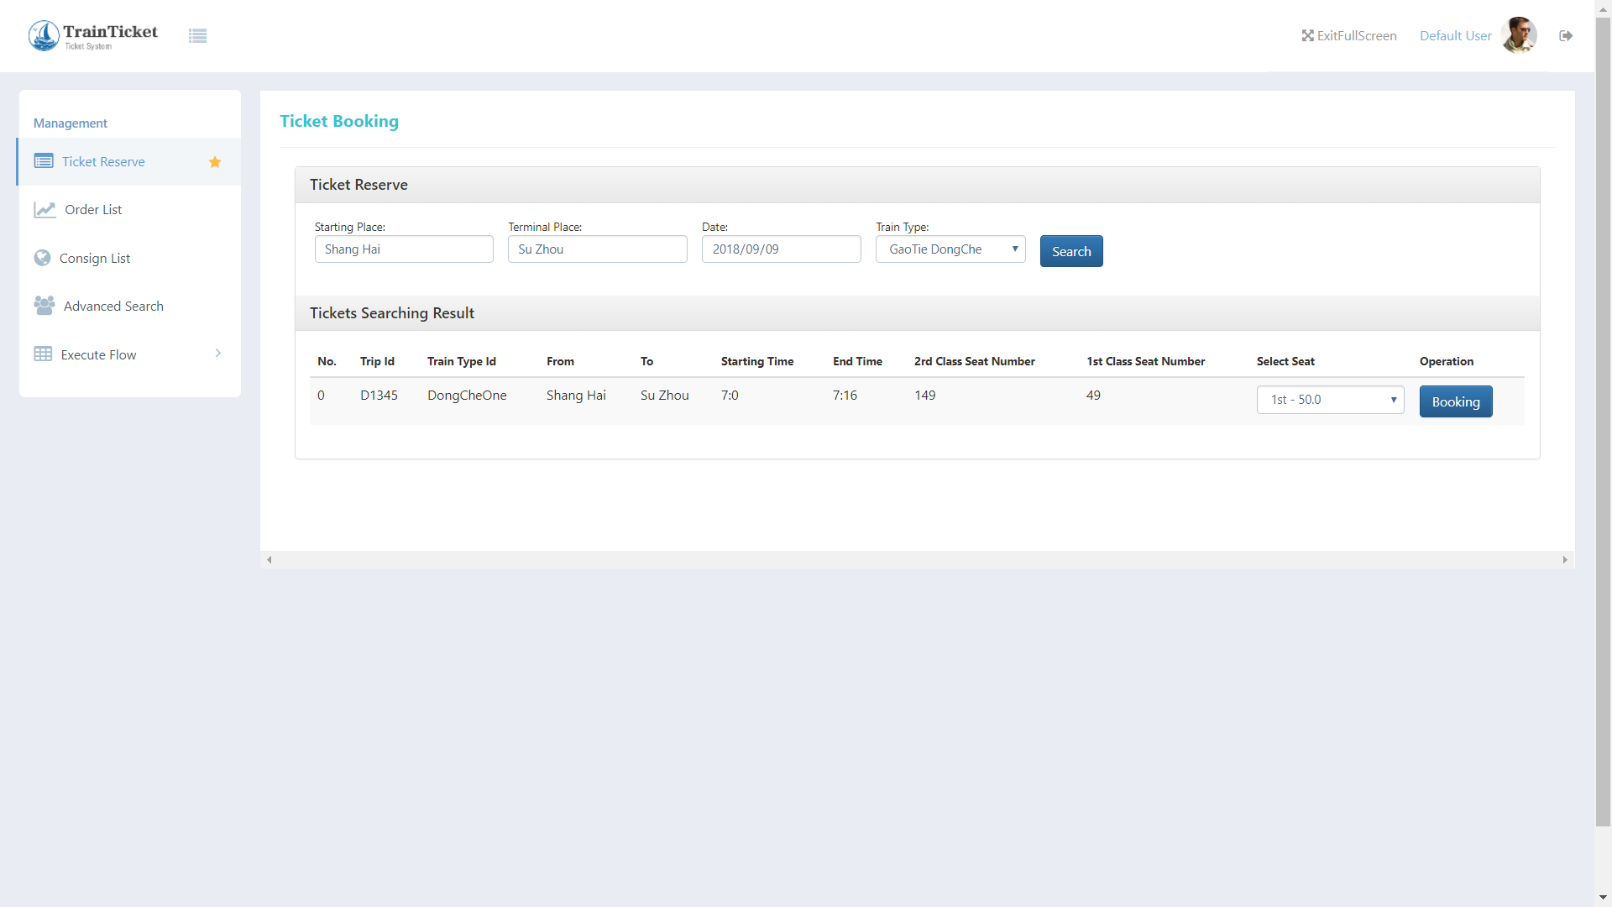Click the ExitFullScreen icon
1612x907 pixels.
(1308, 35)
